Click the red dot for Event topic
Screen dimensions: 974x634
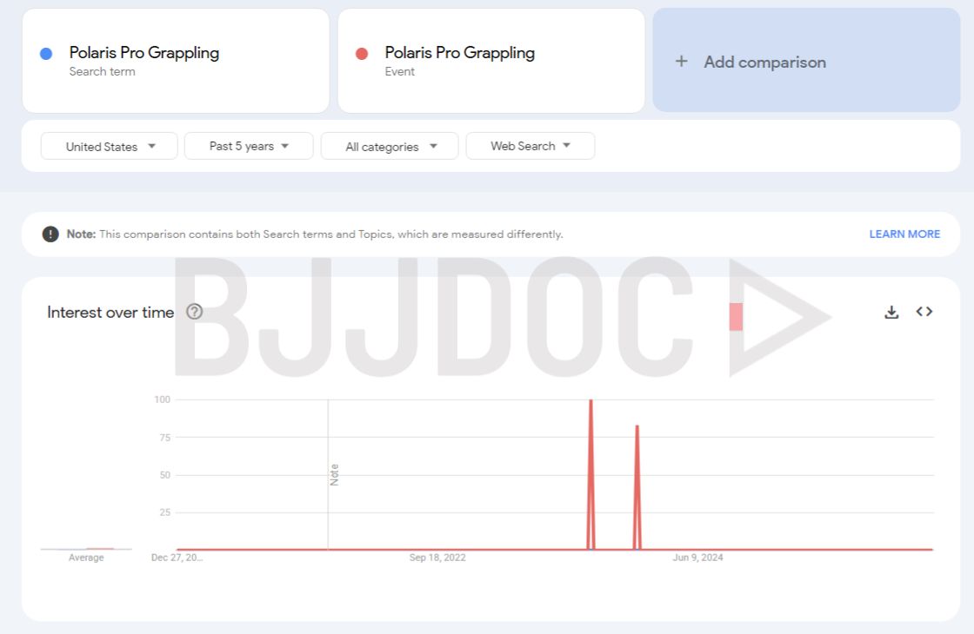pos(362,54)
